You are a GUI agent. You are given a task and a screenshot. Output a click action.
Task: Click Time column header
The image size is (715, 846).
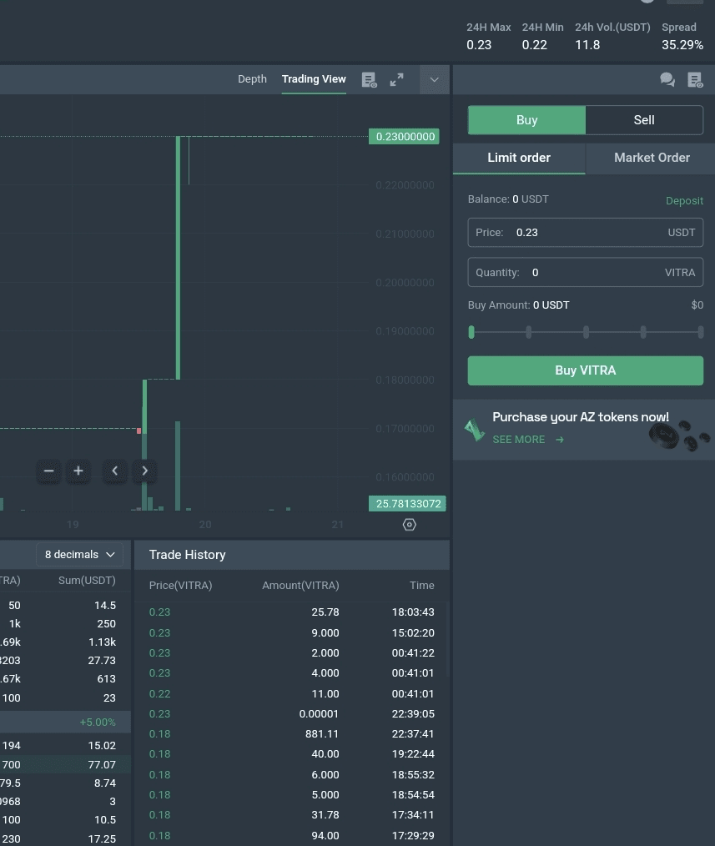click(422, 586)
